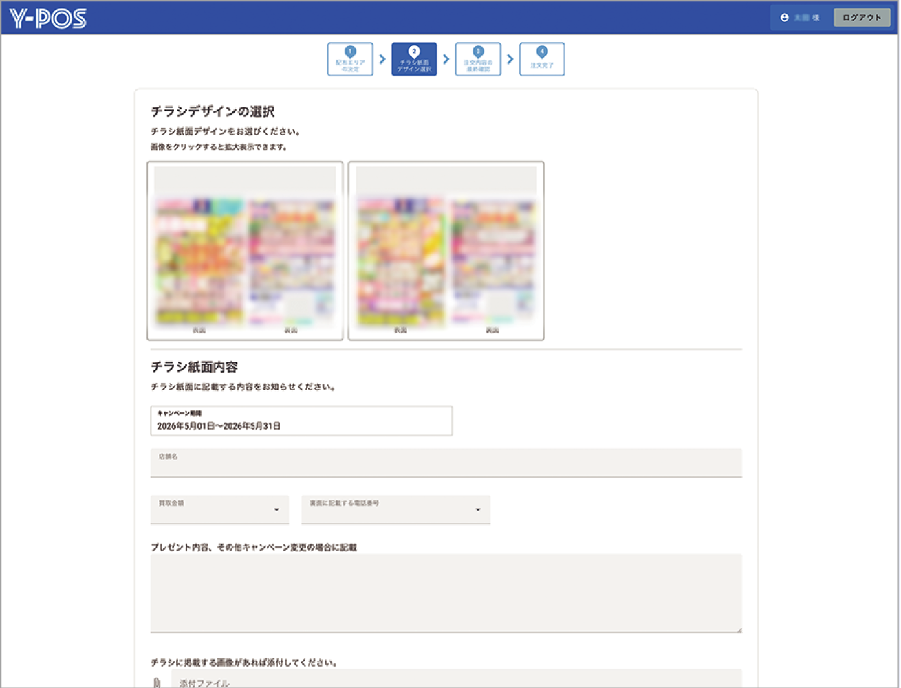The height and width of the screenshot is (688, 901).
Task: Click the 添付ファイル field
Action: [x=457, y=679]
